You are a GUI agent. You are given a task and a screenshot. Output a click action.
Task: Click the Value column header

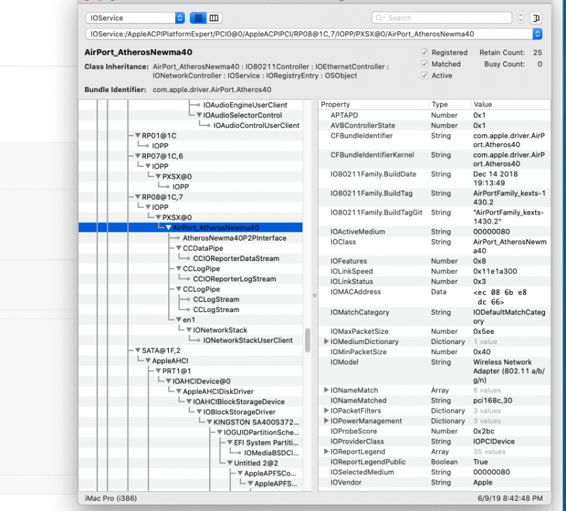(510, 104)
